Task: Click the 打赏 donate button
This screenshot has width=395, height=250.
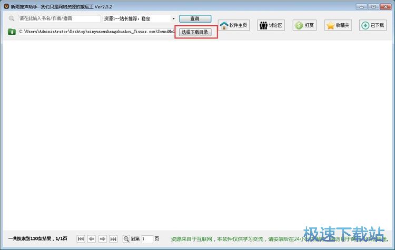Action: coord(304,25)
